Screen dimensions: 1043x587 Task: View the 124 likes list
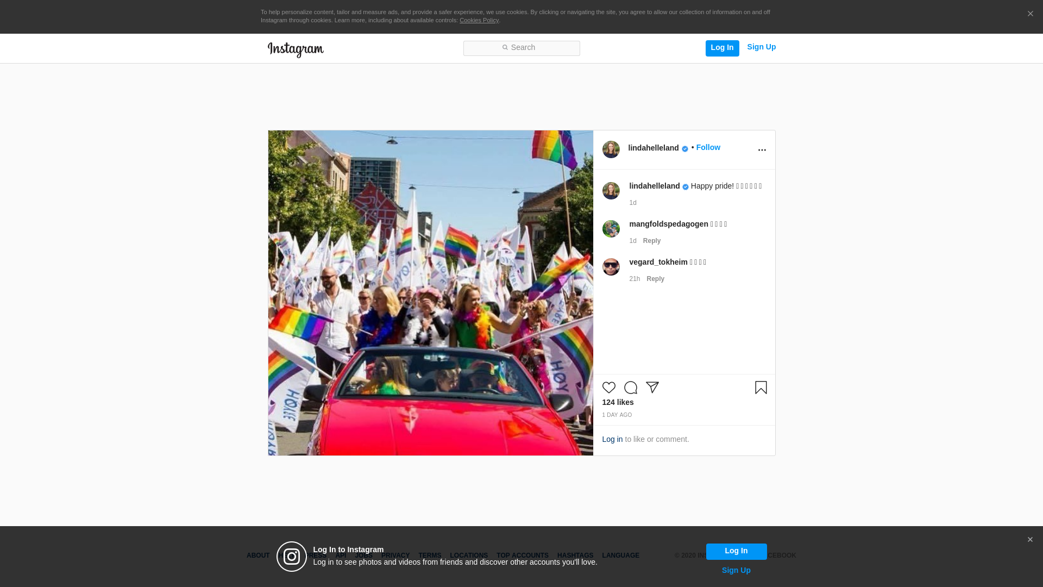tap(618, 402)
